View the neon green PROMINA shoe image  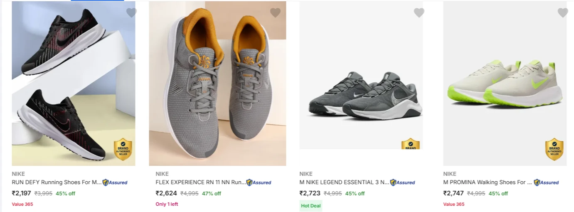point(505,84)
